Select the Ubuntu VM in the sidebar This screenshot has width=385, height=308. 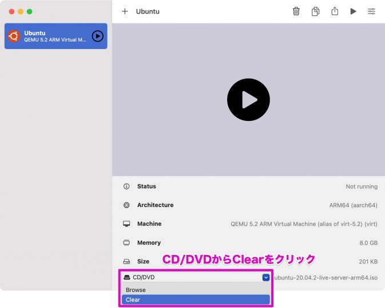pyautogui.click(x=55, y=36)
